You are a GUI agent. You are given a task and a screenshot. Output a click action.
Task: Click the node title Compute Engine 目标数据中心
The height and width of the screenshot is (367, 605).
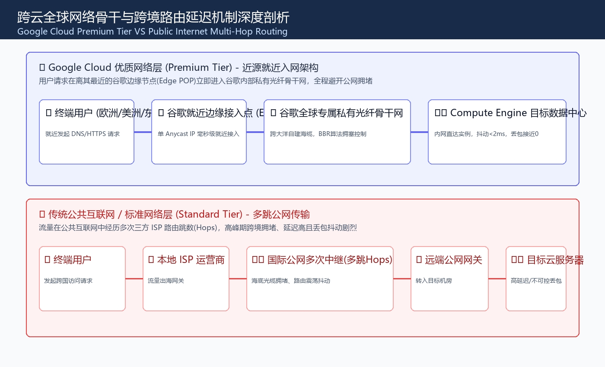(511, 113)
